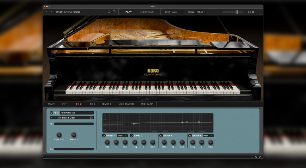This screenshot has height=168, width=306.
Task: Click the undo arrow at bottom right
Action: [256, 157]
